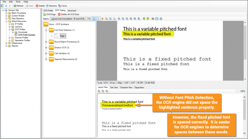Expand the IP Profiles node
The image size is (248, 139).
(x=10, y=24)
